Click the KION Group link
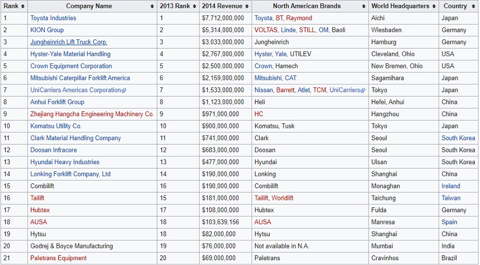Screen dimensions: 480x265 click(47, 30)
